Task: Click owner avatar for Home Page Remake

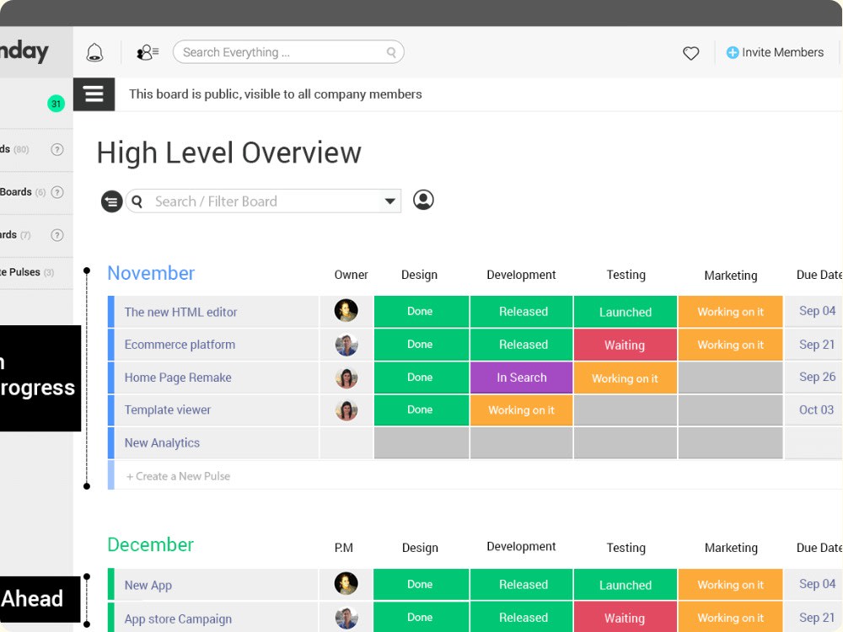Action: click(x=346, y=378)
